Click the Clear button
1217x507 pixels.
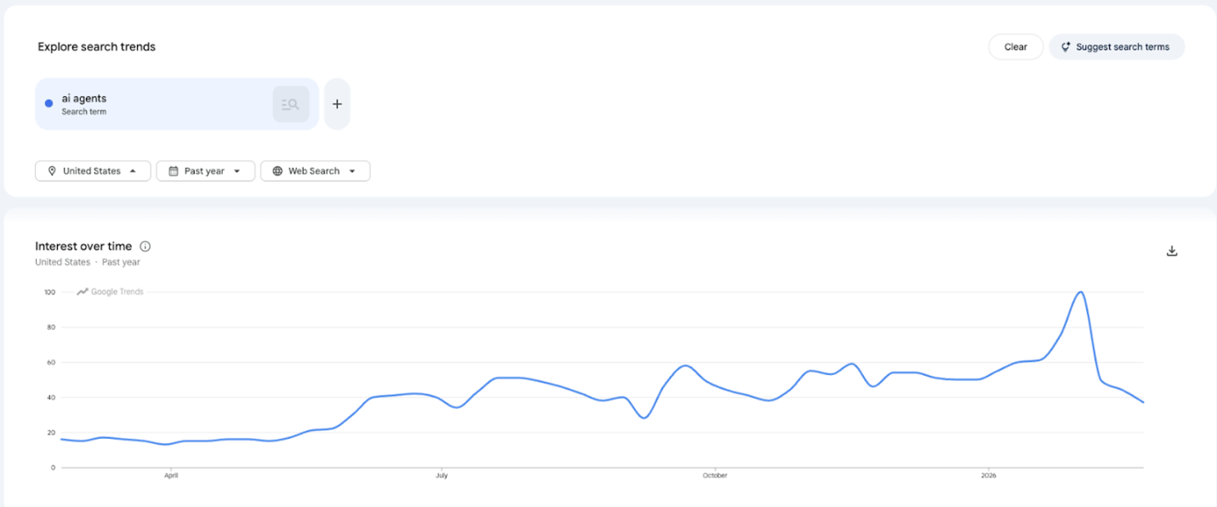coord(1015,47)
